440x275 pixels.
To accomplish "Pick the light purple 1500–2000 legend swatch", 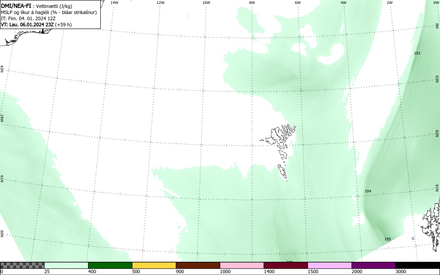I will click(x=330, y=265).
